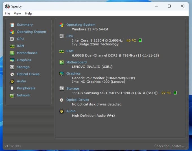Click Ivy Bridge 22nm Technology text
The width and height of the screenshot is (192, 151).
coord(95,44)
